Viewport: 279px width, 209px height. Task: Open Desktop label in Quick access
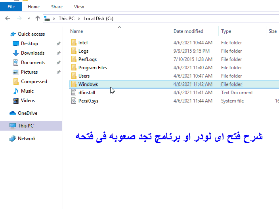click(x=29, y=44)
